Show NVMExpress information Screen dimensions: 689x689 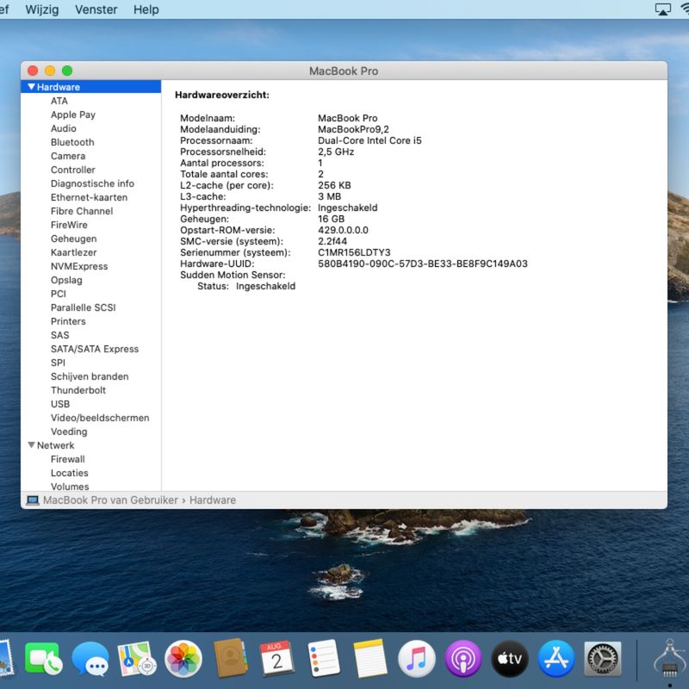(x=79, y=266)
